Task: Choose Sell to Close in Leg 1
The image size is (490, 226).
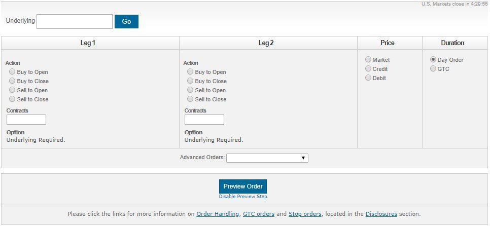Action: [x=12, y=99]
